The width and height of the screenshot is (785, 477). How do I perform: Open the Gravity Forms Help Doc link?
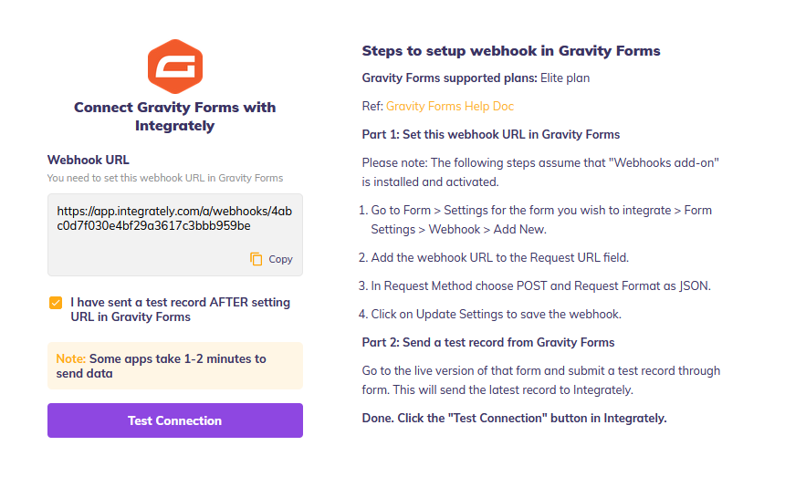[x=450, y=106]
